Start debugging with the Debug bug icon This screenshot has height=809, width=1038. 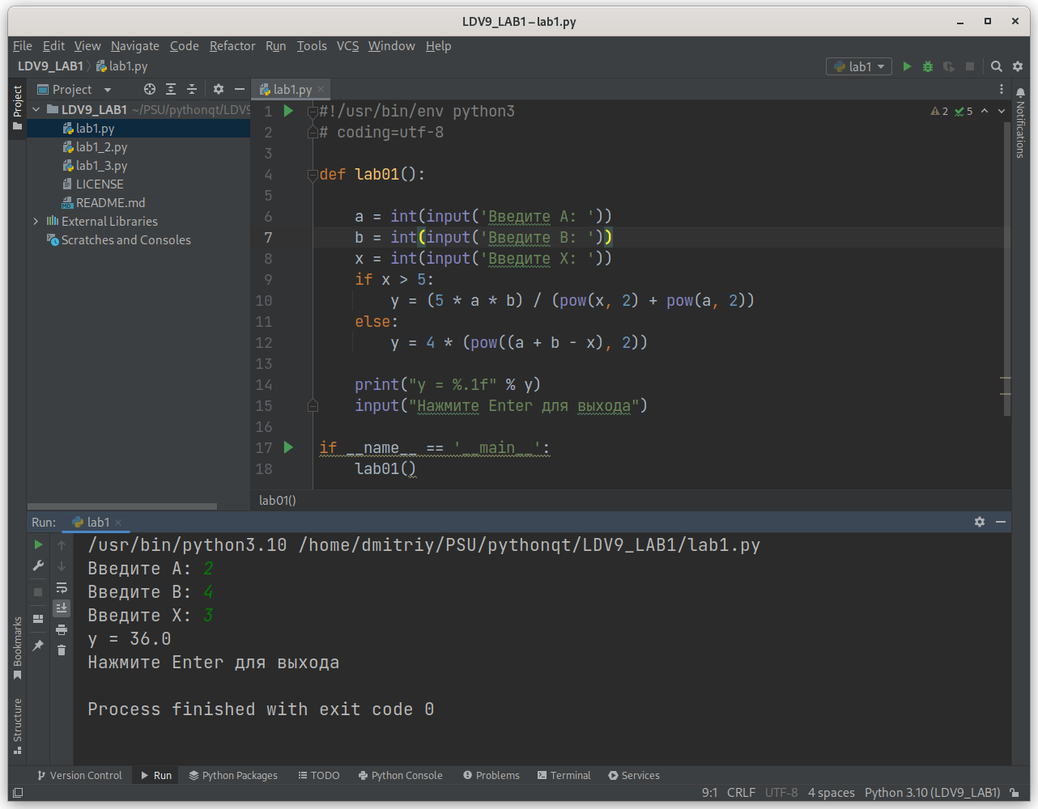(926, 66)
